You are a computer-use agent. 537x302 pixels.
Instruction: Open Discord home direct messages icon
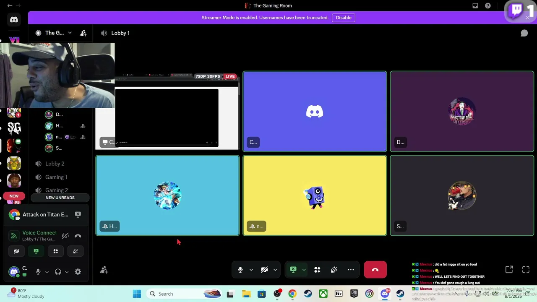click(x=14, y=20)
